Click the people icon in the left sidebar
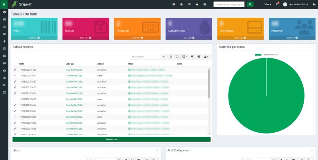The height and width of the screenshot is (160, 318). pos(4,63)
